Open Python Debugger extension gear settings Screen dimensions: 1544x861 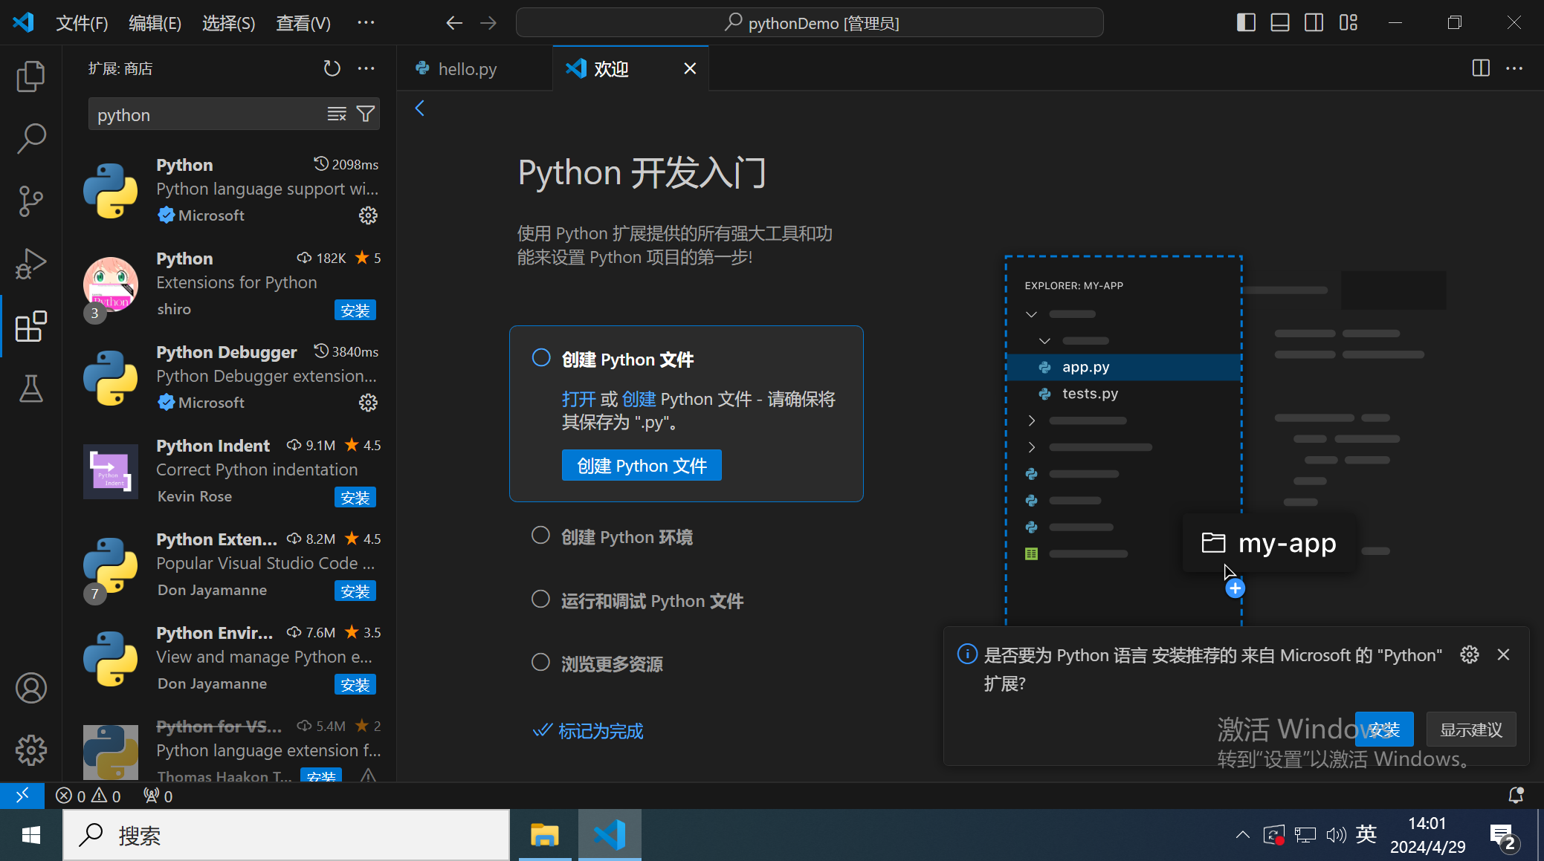point(368,403)
